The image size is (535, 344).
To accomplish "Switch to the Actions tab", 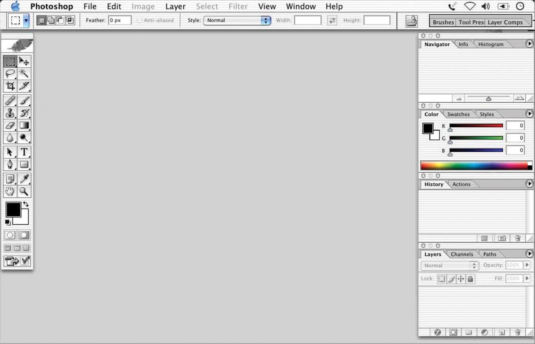I will click(461, 184).
